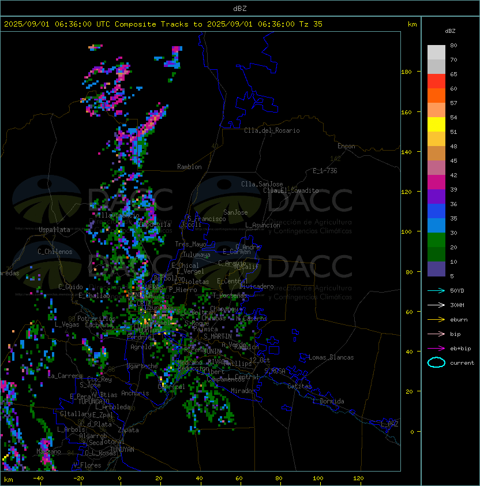Click the magenta eb+bip arrow in legend
Image resolution: width=480 pixels, height=486 pixels.
pyautogui.click(x=436, y=349)
